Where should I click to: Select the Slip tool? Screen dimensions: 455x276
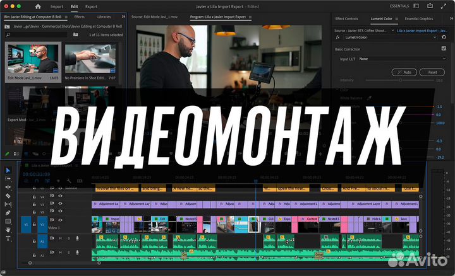tap(8, 204)
